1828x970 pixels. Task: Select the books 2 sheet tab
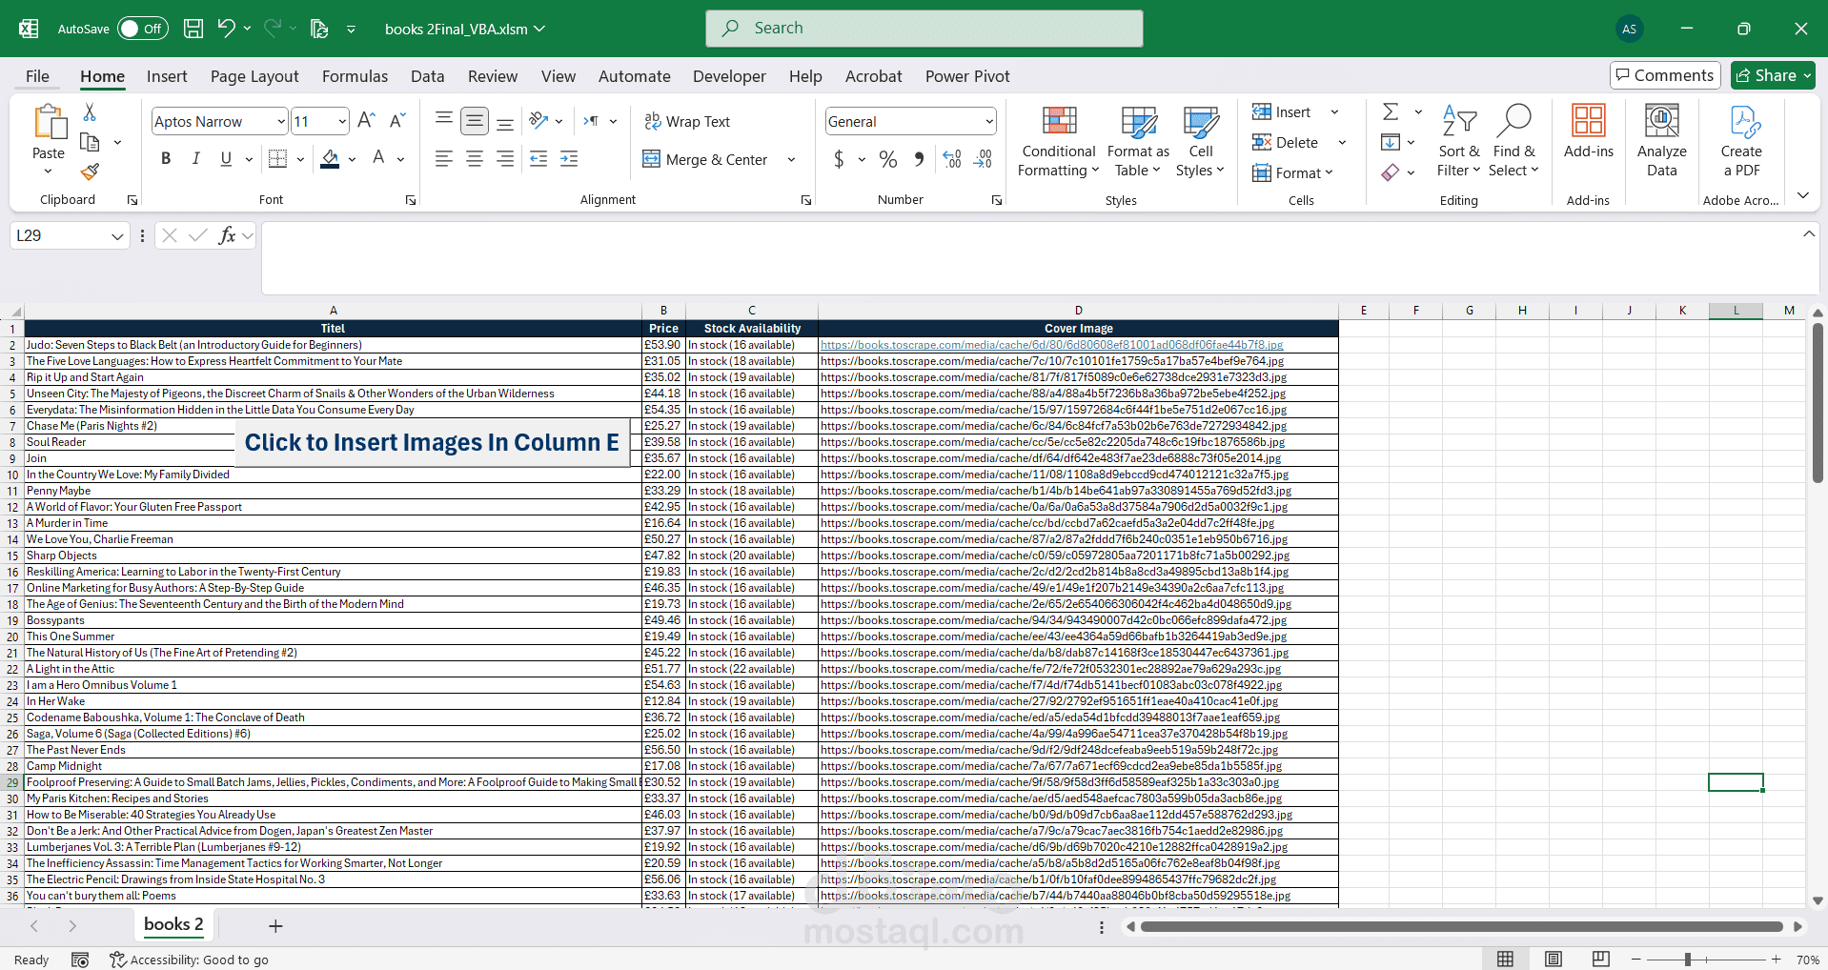tap(173, 924)
